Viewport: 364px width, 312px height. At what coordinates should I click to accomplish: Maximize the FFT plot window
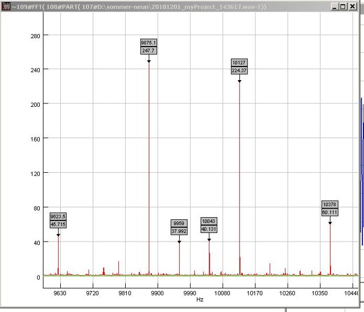click(x=343, y=6)
